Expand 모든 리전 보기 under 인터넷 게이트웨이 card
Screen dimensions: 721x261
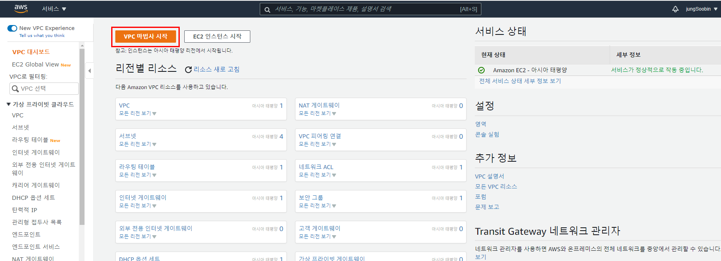tap(138, 206)
